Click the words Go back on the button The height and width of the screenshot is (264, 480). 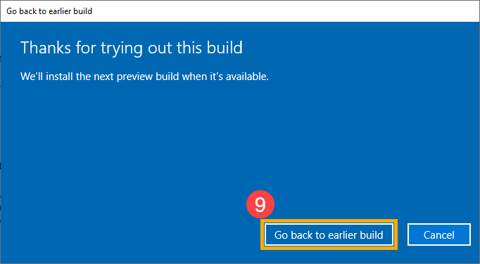coord(293,235)
